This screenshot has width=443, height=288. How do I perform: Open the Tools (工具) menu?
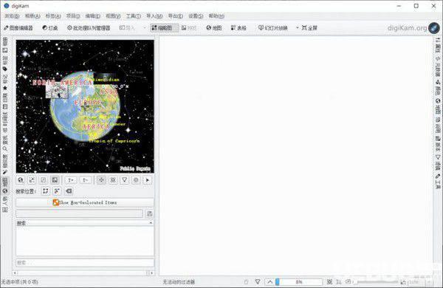pyautogui.click(x=134, y=16)
